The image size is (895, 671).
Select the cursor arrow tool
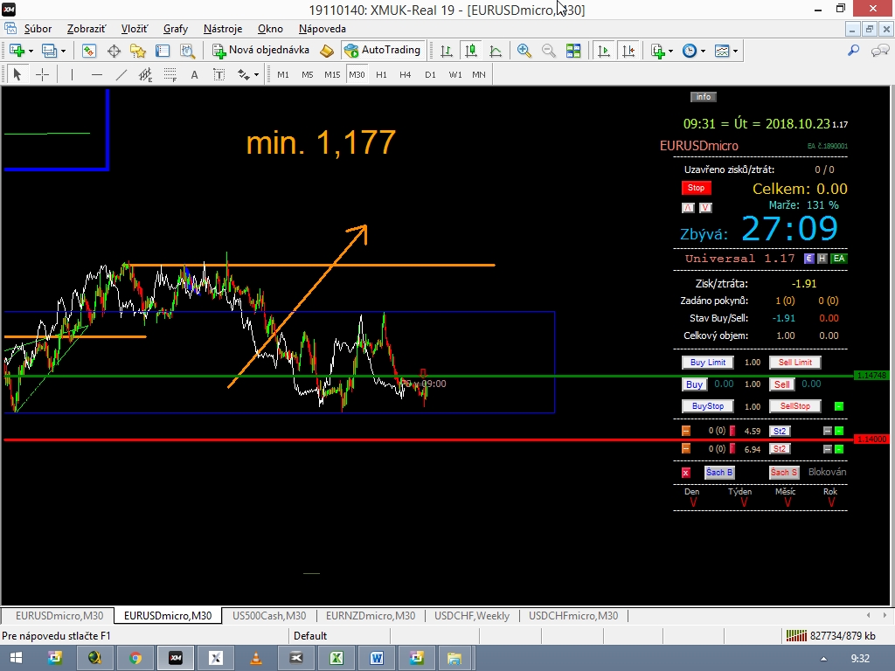(x=17, y=74)
